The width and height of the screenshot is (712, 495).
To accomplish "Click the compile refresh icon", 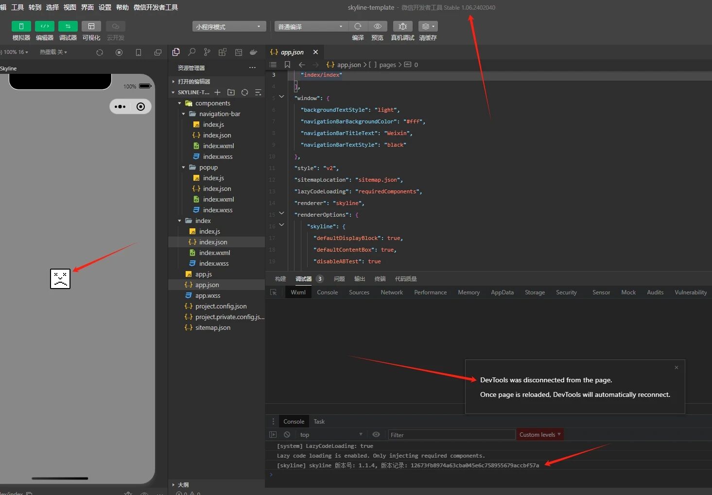I will coord(358,26).
